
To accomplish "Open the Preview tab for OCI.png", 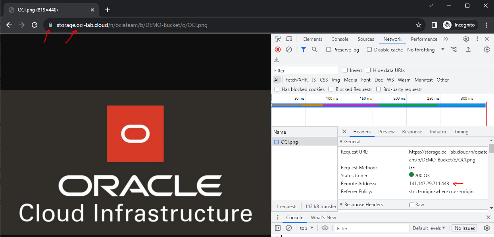I will coord(386,132).
